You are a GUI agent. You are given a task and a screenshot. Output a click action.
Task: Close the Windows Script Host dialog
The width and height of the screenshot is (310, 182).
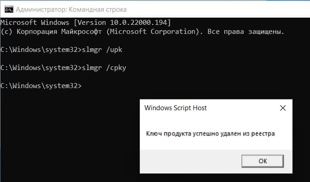[x=283, y=108]
